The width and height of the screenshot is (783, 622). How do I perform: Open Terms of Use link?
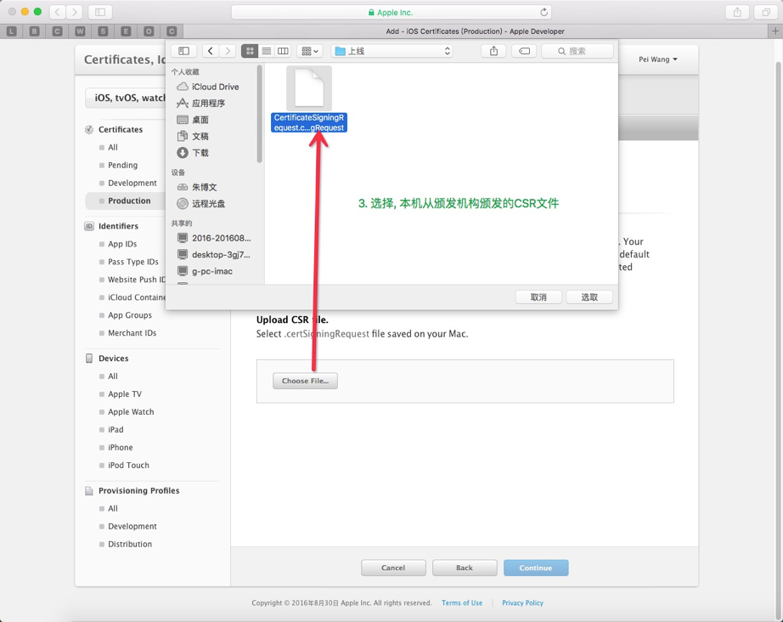(462, 603)
